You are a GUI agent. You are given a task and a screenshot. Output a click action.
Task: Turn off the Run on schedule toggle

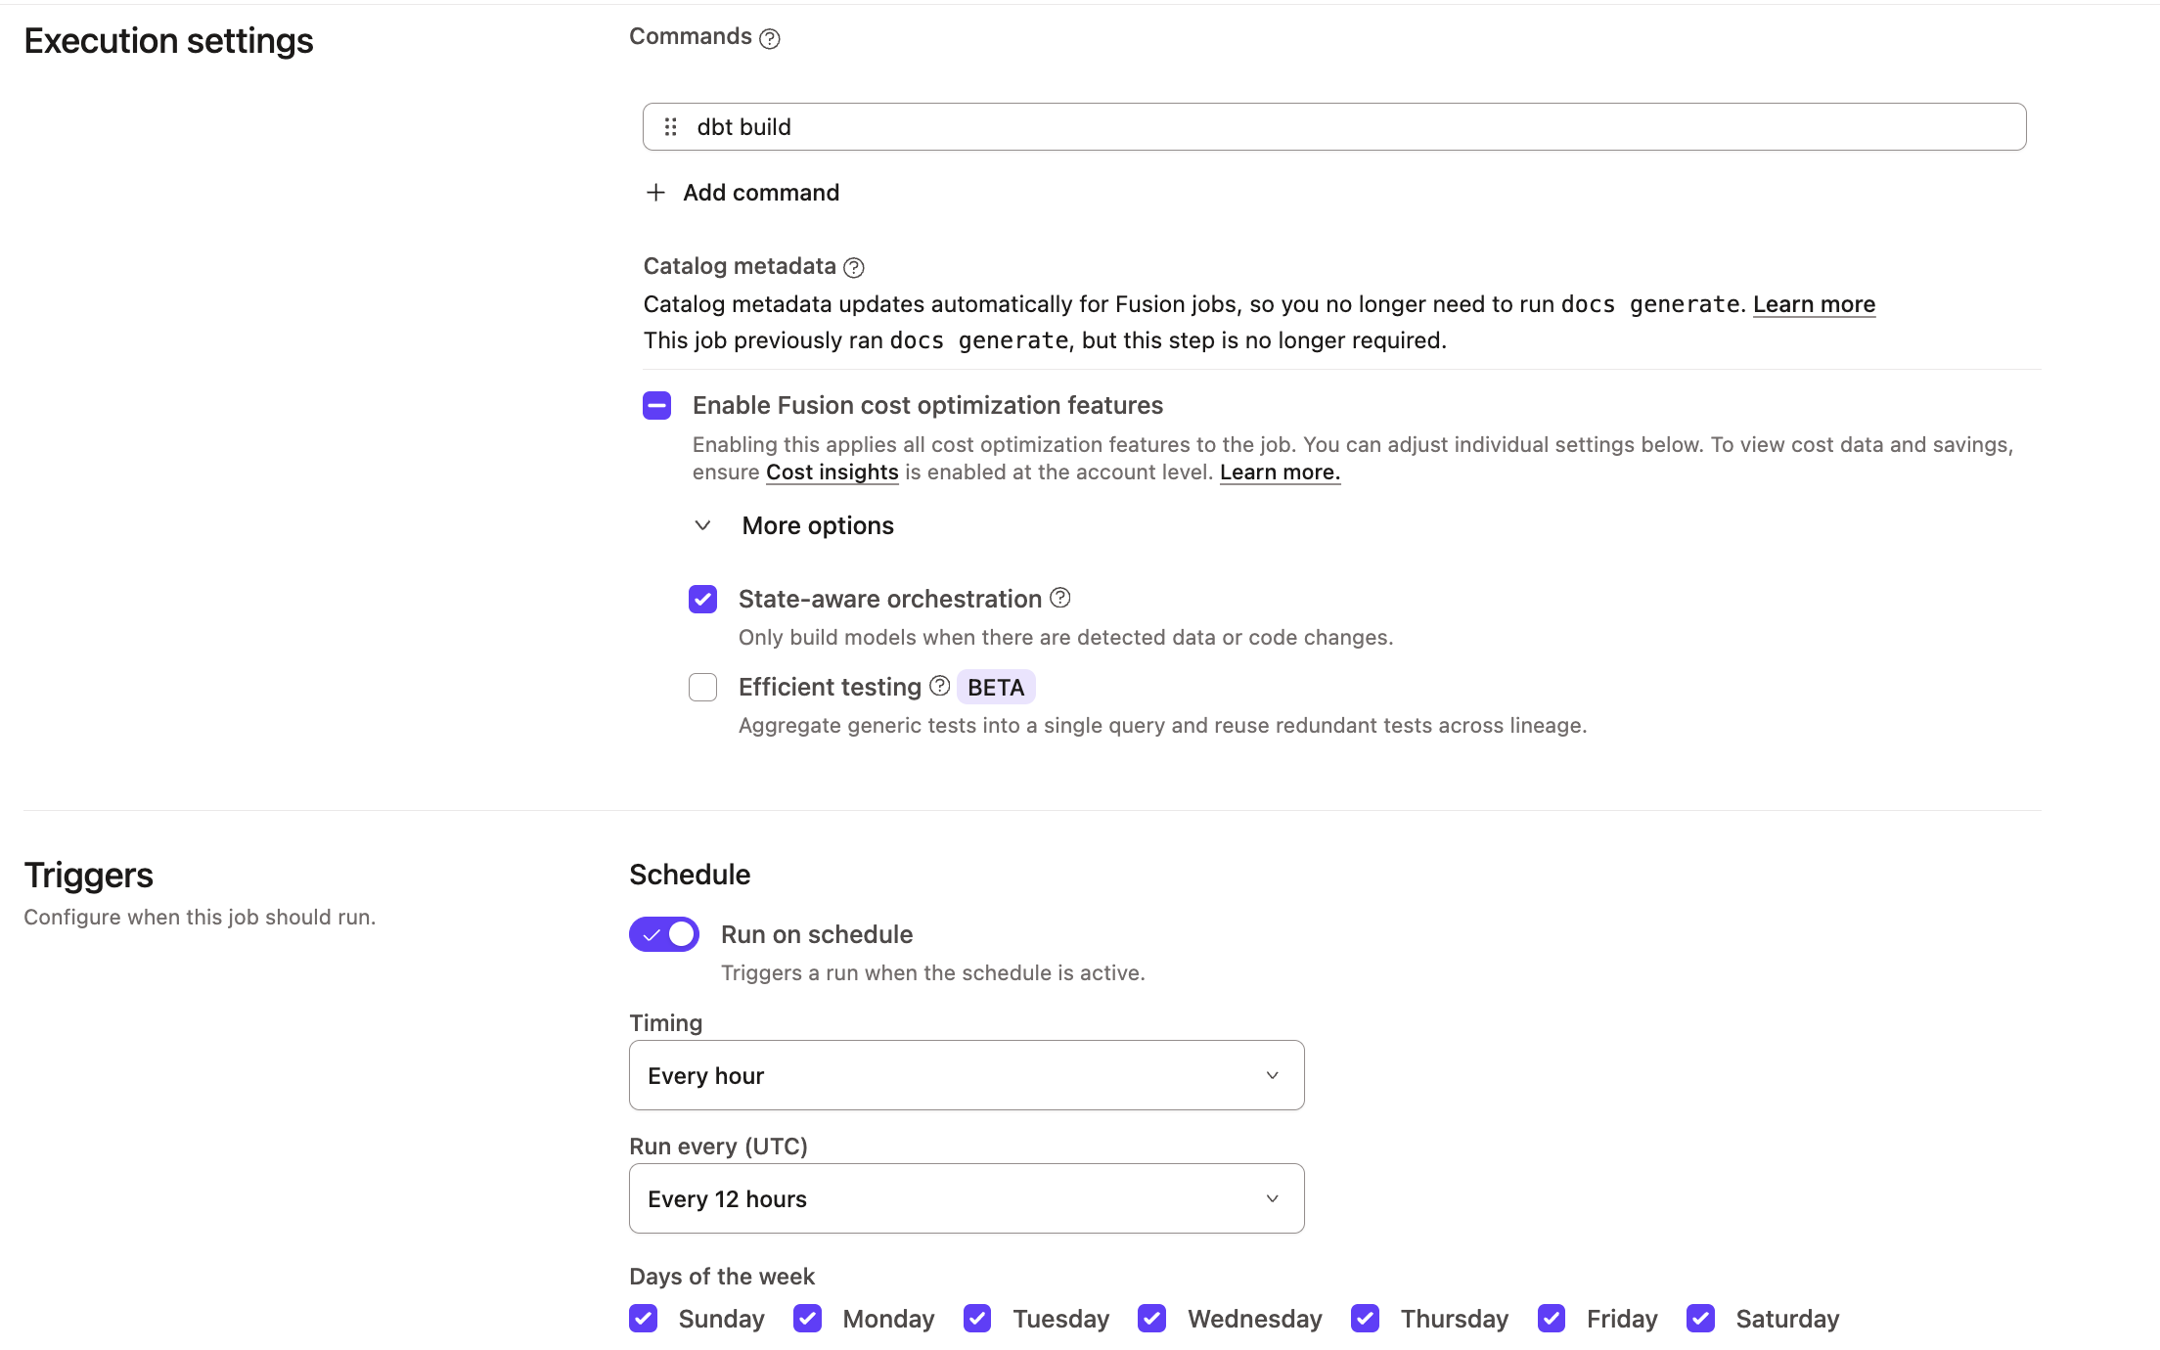pyautogui.click(x=664, y=934)
